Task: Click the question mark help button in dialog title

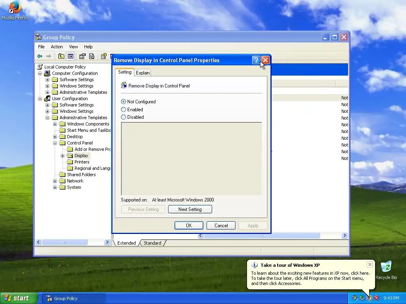Action: pos(256,60)
